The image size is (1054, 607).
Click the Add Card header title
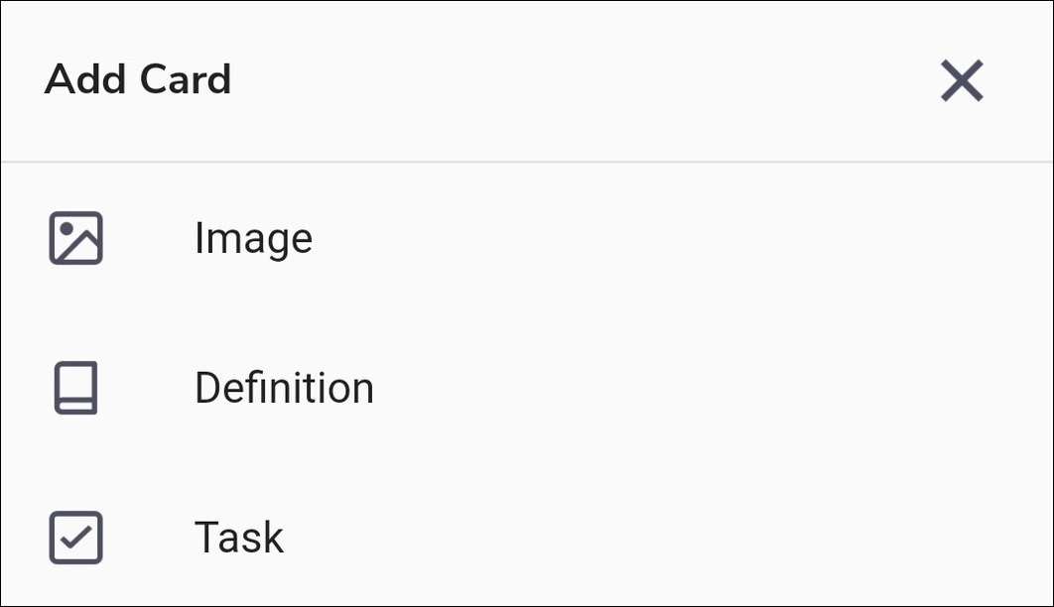click(x=138, y=79)
